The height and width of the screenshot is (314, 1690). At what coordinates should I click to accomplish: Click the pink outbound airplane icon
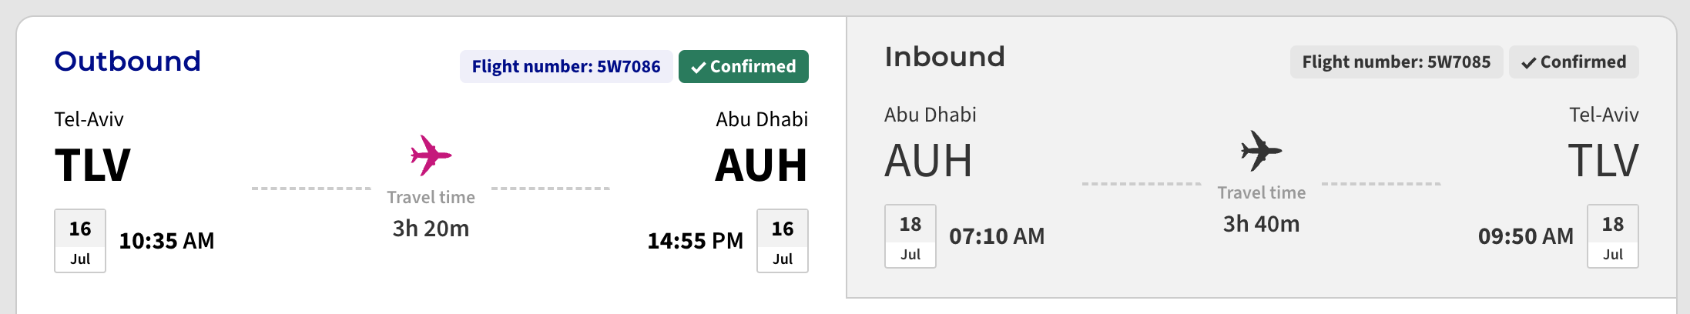431,155
